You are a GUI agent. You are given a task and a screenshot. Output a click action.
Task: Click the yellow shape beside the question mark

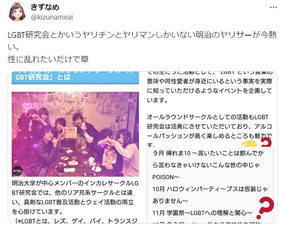coord(250,145)
